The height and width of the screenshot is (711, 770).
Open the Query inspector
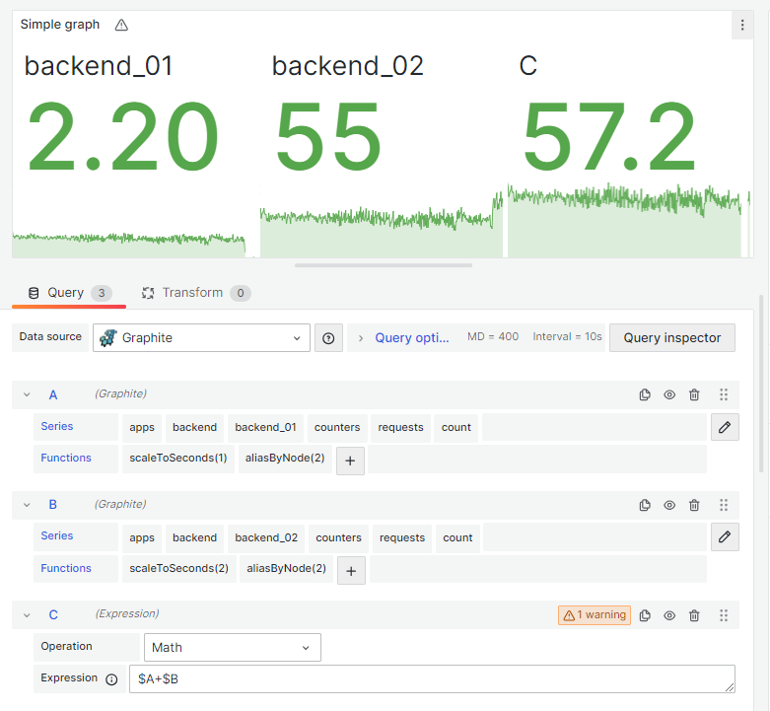point(671,338)
